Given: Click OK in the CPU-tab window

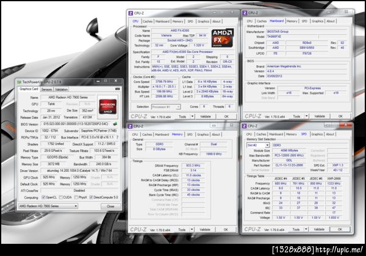Looking at the screenshot, I should click(226, 116).
